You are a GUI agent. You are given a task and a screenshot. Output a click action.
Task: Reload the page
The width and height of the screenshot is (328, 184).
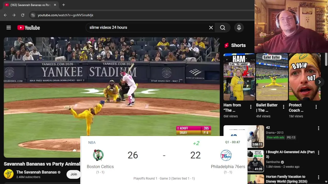pyautogui.click(x=23, y=15)
